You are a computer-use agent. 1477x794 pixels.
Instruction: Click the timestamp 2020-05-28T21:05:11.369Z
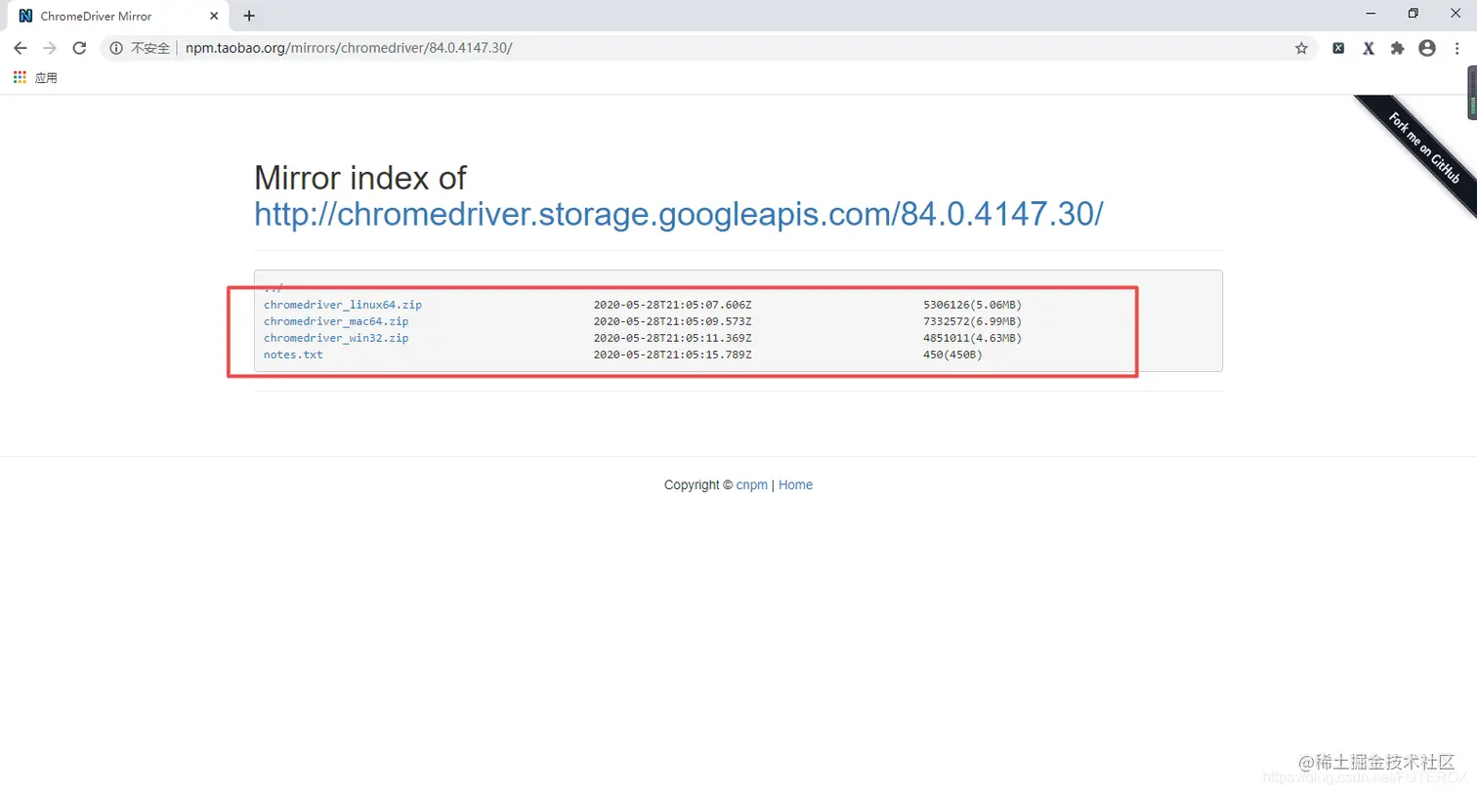tap(672, 338)
